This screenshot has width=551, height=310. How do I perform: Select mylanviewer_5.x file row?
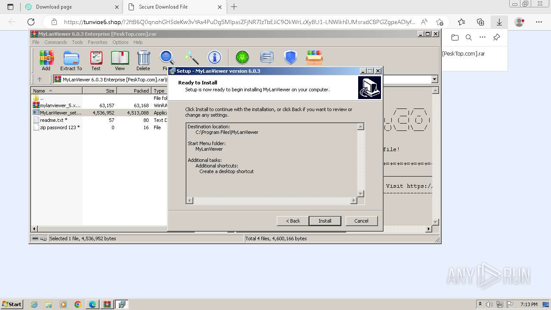pyautogui.click(x=99, y=105)
